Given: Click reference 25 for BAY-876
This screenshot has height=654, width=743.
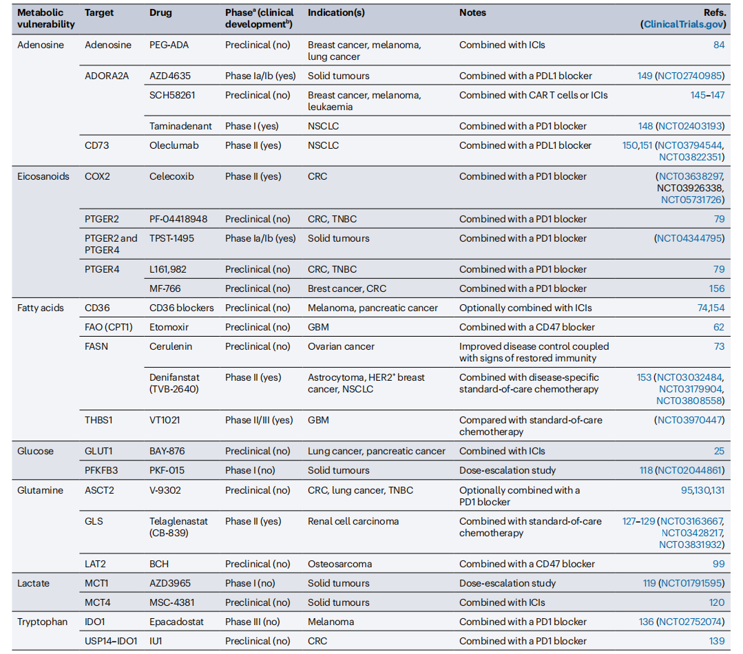Looking at the screenshot, I should 718,451.
